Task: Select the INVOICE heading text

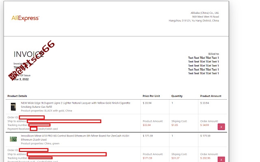Action: coord(29,54)
